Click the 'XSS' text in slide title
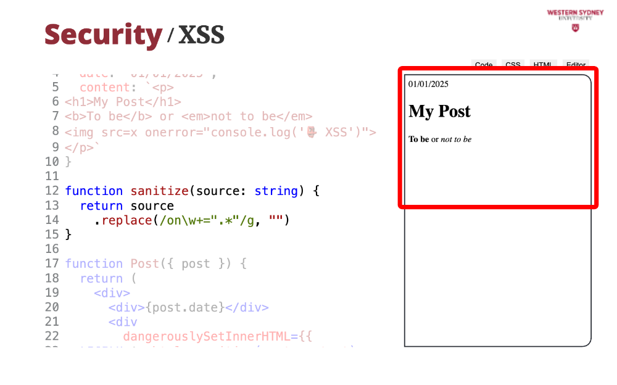 click(201, 36)
